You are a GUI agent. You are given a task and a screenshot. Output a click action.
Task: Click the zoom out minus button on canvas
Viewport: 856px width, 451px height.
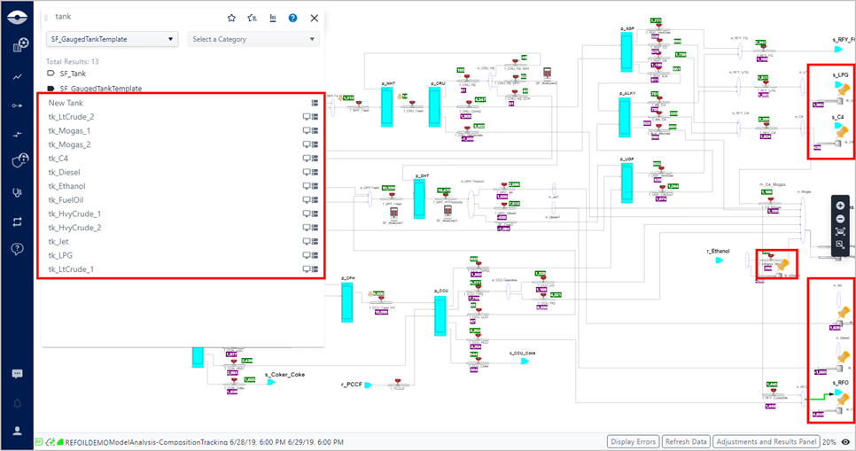click(840, 218)
